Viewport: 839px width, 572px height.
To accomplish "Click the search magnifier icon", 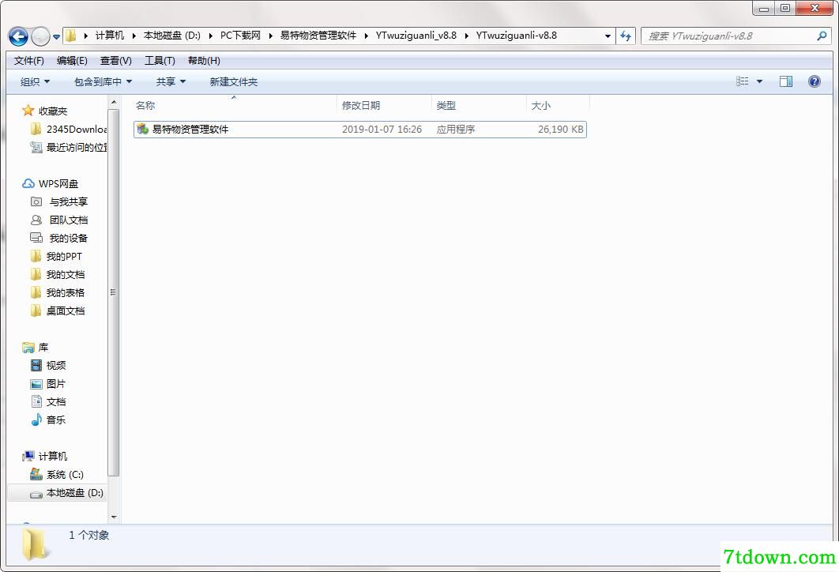I will coord(822,36).
